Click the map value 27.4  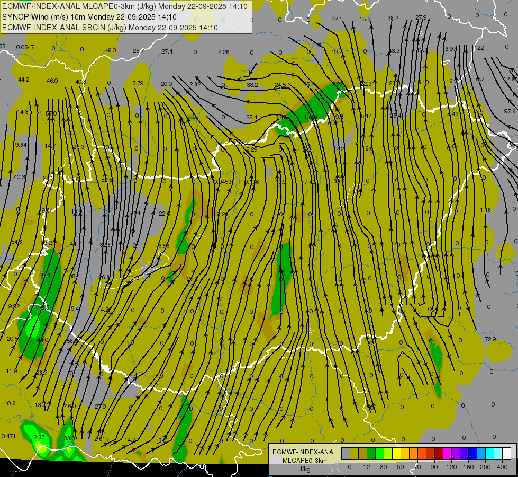click(167, 51)
